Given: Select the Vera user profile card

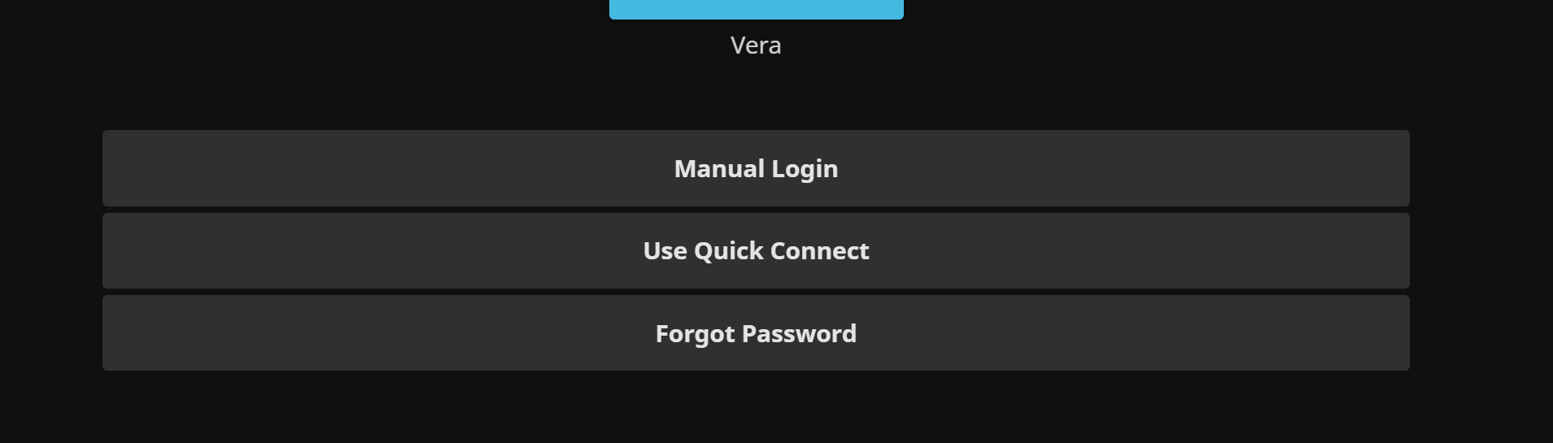Looking at the screenshot, I should pyautogui.click(x=756, y=10).
